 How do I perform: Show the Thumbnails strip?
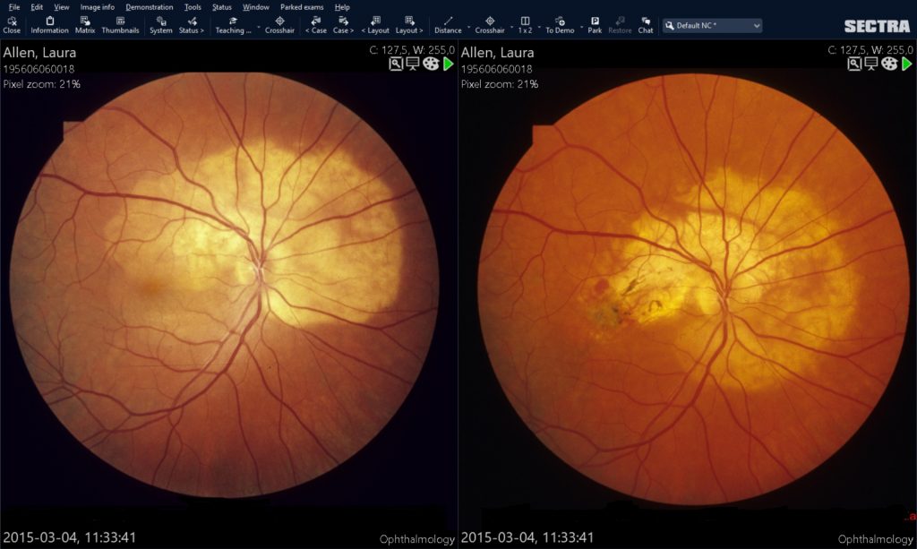[120, 24]
